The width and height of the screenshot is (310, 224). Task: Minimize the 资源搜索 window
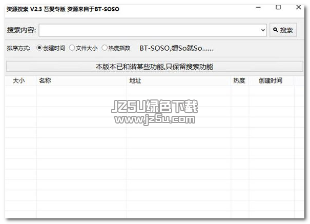pyautogui.click(x=258, y=8)
